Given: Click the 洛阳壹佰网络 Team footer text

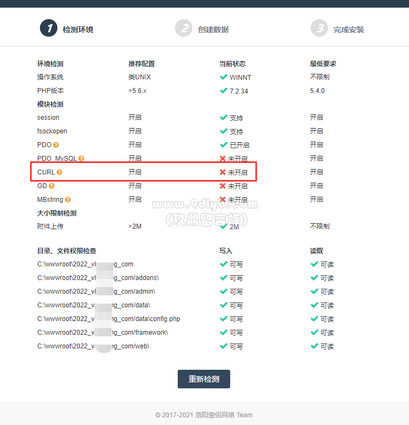Looking at the screenshot, I should click(x=224, y=415).
